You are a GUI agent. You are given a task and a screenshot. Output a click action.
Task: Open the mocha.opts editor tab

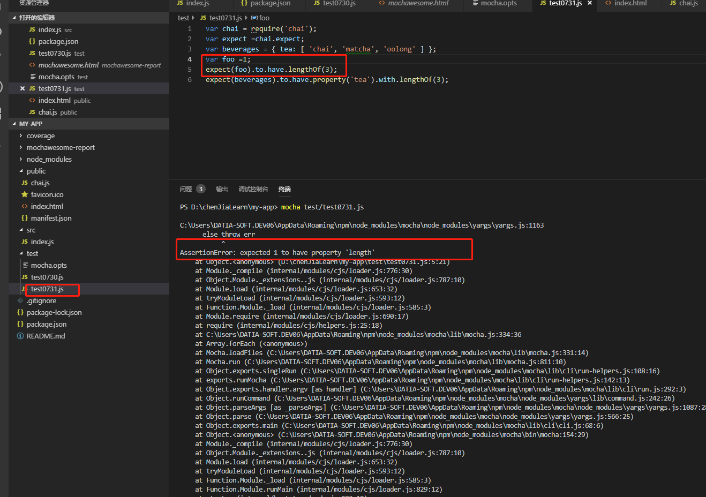(x=495, y=3)
